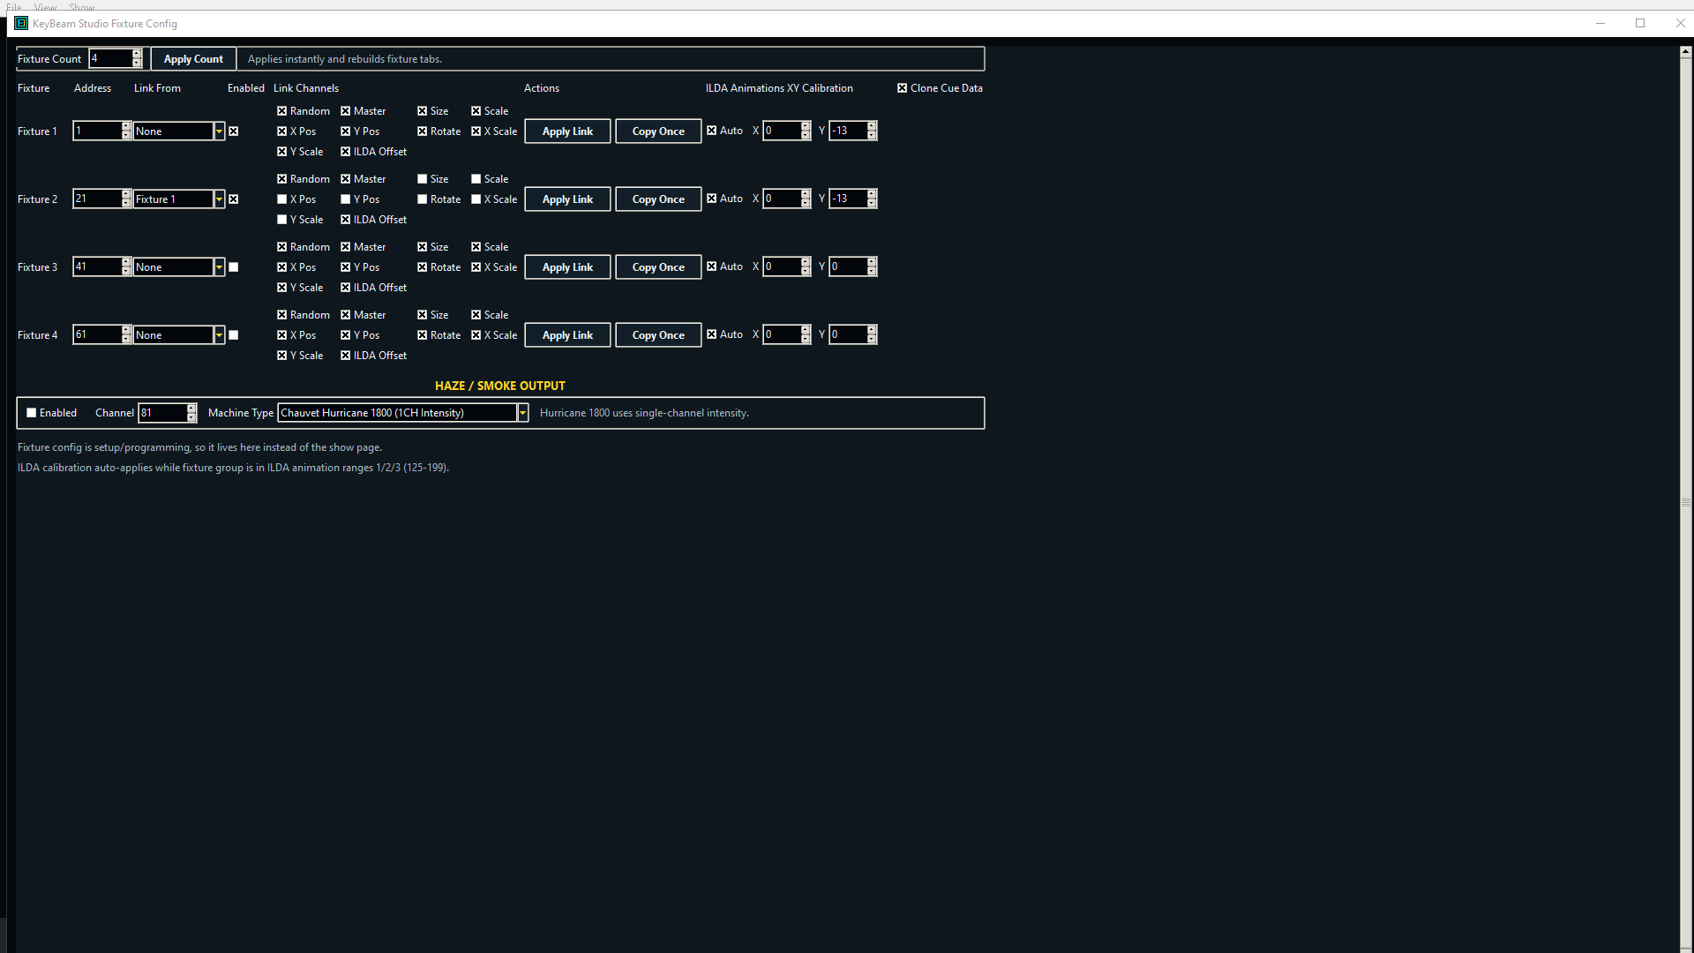Click the KeyBeam Studio app icon in title bar
The image size is (1694, 953).
point(21,24)
